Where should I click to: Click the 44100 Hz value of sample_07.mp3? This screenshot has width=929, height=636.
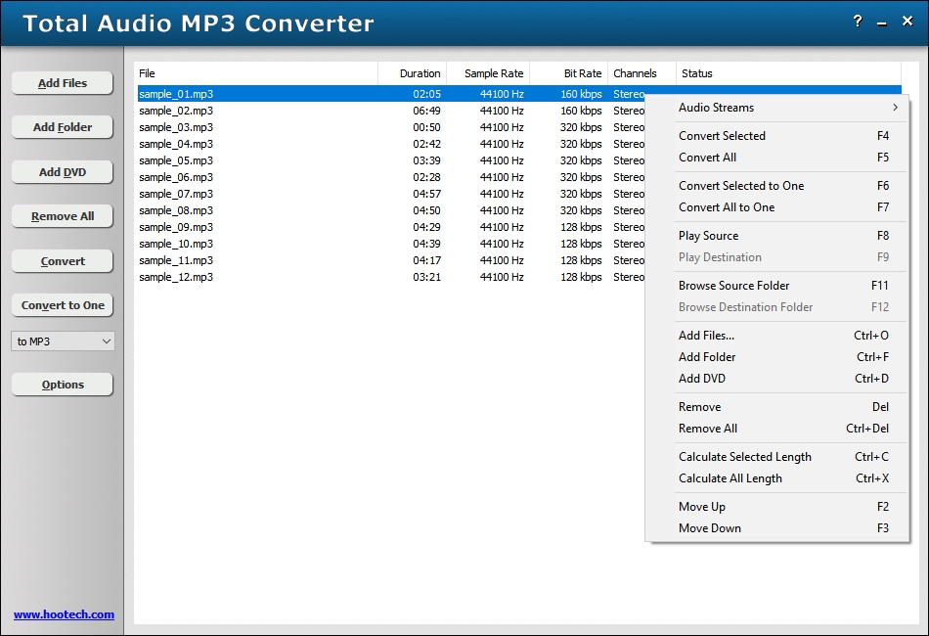[x=502, y=193]
